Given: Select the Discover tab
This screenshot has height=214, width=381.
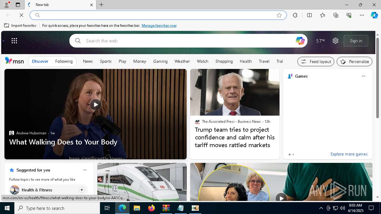Looking at the screenshot, I should 40,61.
